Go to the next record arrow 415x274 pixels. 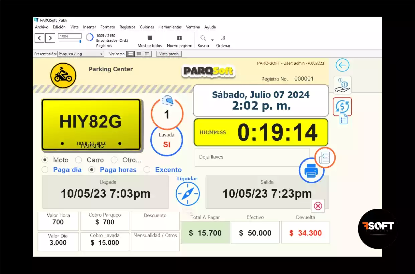(50, 38)
